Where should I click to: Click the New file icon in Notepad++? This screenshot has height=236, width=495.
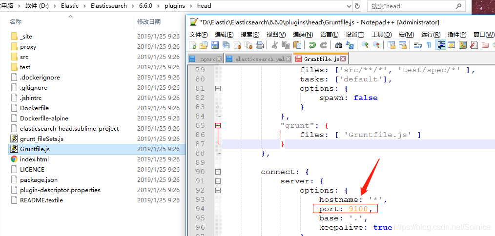point(192,45)
